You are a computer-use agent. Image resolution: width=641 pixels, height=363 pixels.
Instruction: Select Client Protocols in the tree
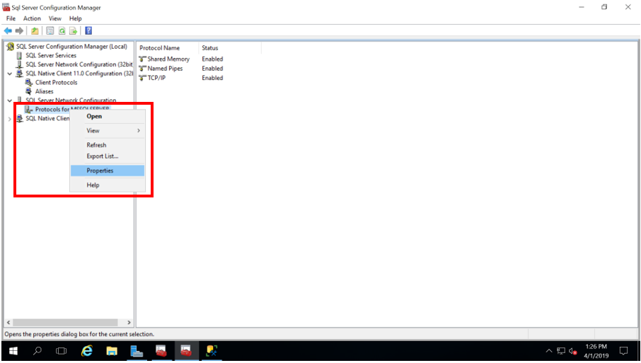[x=56, y=82]
